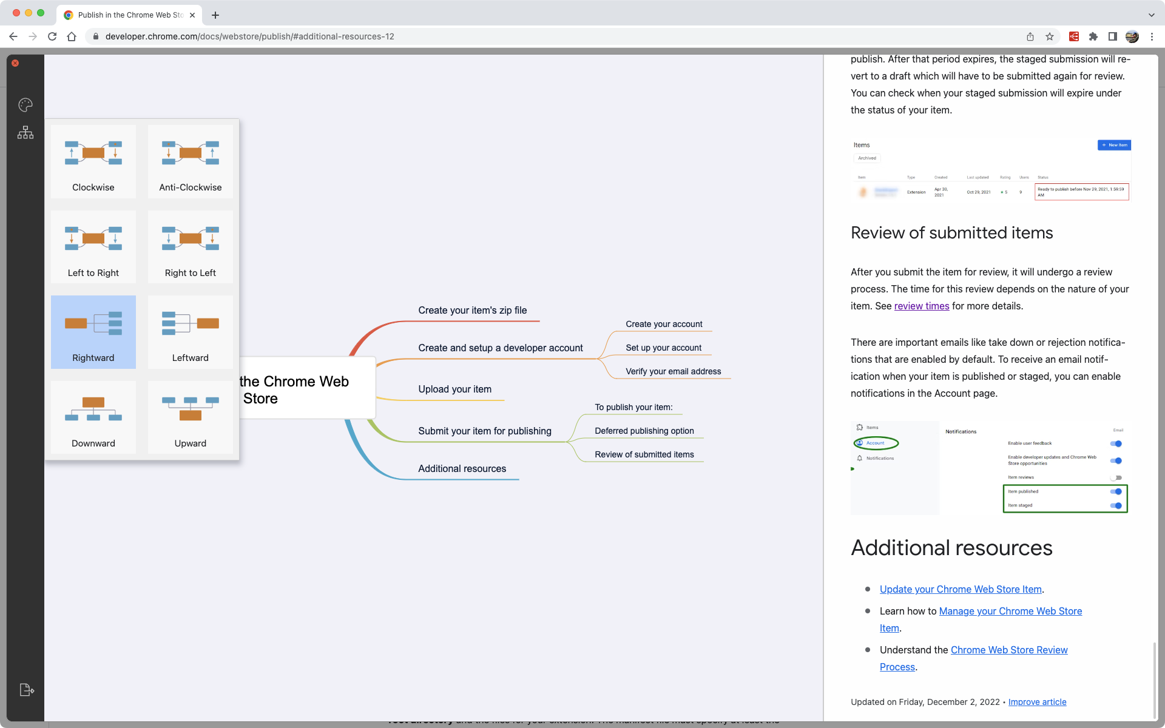The image size is (1165, 728).
Task: Open 'Chrome Web Store Review Process' link
Action: 1009,650
